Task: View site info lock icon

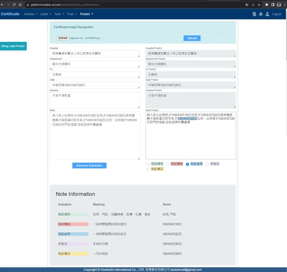Action: [x=28, y=5]
